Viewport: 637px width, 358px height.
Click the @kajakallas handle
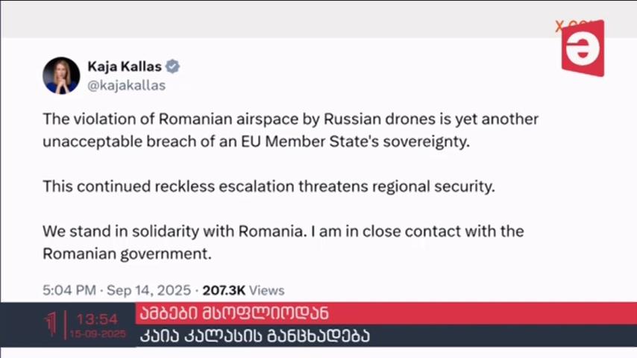click(x=126, y=85)
